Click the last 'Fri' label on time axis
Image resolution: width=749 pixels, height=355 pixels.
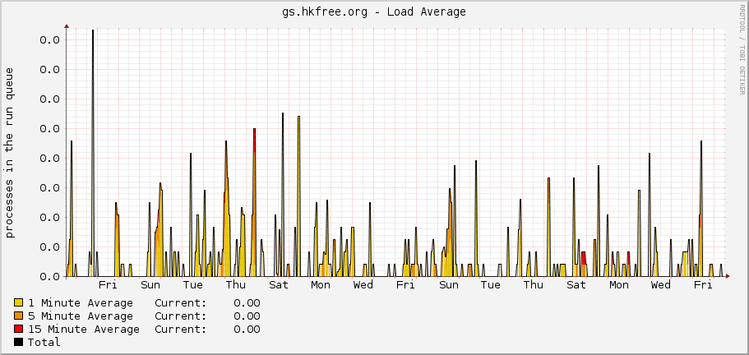click(x=703, y=285)
